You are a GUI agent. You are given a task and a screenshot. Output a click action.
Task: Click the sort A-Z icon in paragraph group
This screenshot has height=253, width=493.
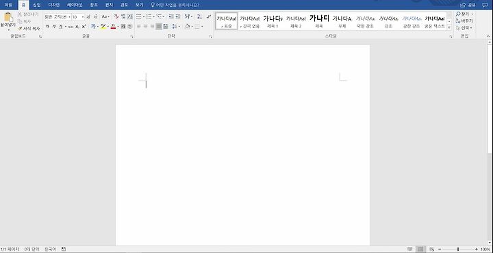pos(199,16)
